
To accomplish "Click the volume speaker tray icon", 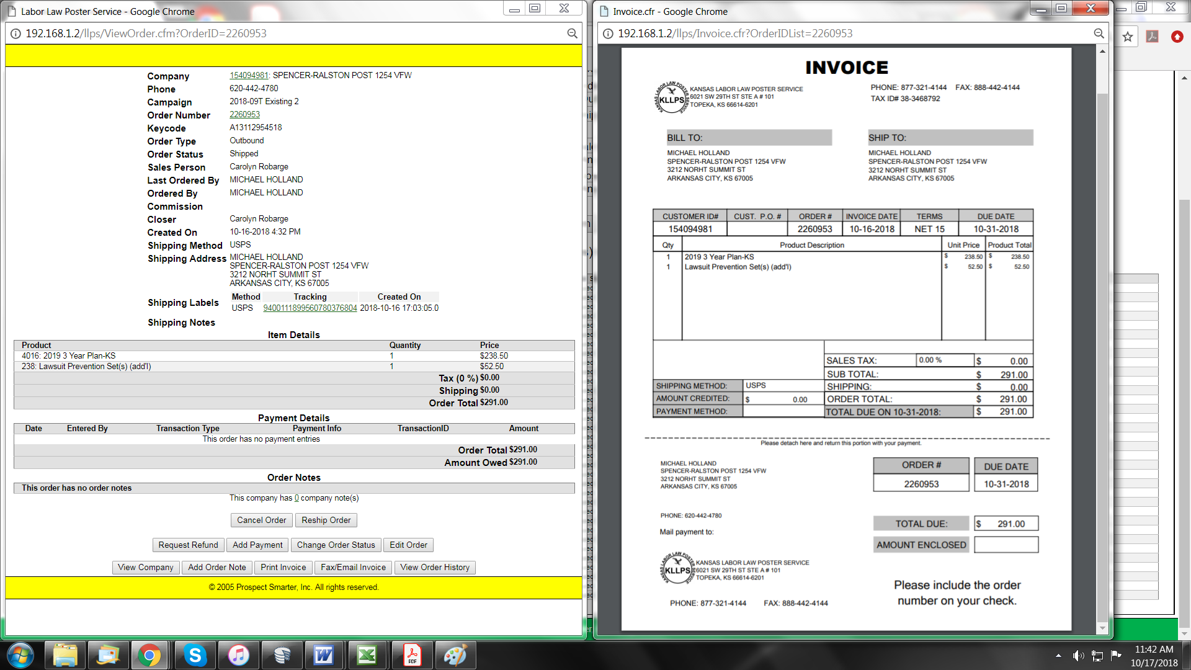I will pos(1078,656).
